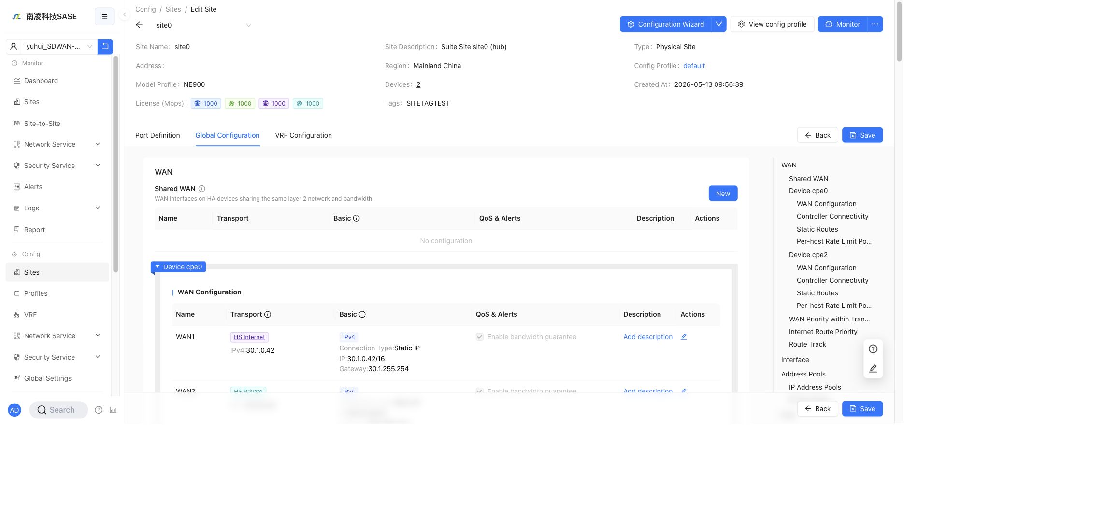Open Config Sites menu item
The image size is (1118, 529).
pyautogui.click(x=57, y=272)
